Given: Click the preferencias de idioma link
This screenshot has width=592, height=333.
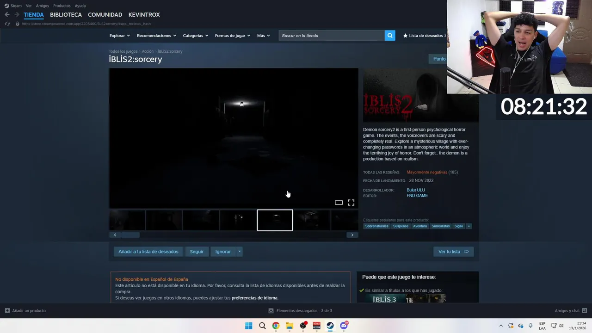Looking at the screenshot, I should pos(254,298).
